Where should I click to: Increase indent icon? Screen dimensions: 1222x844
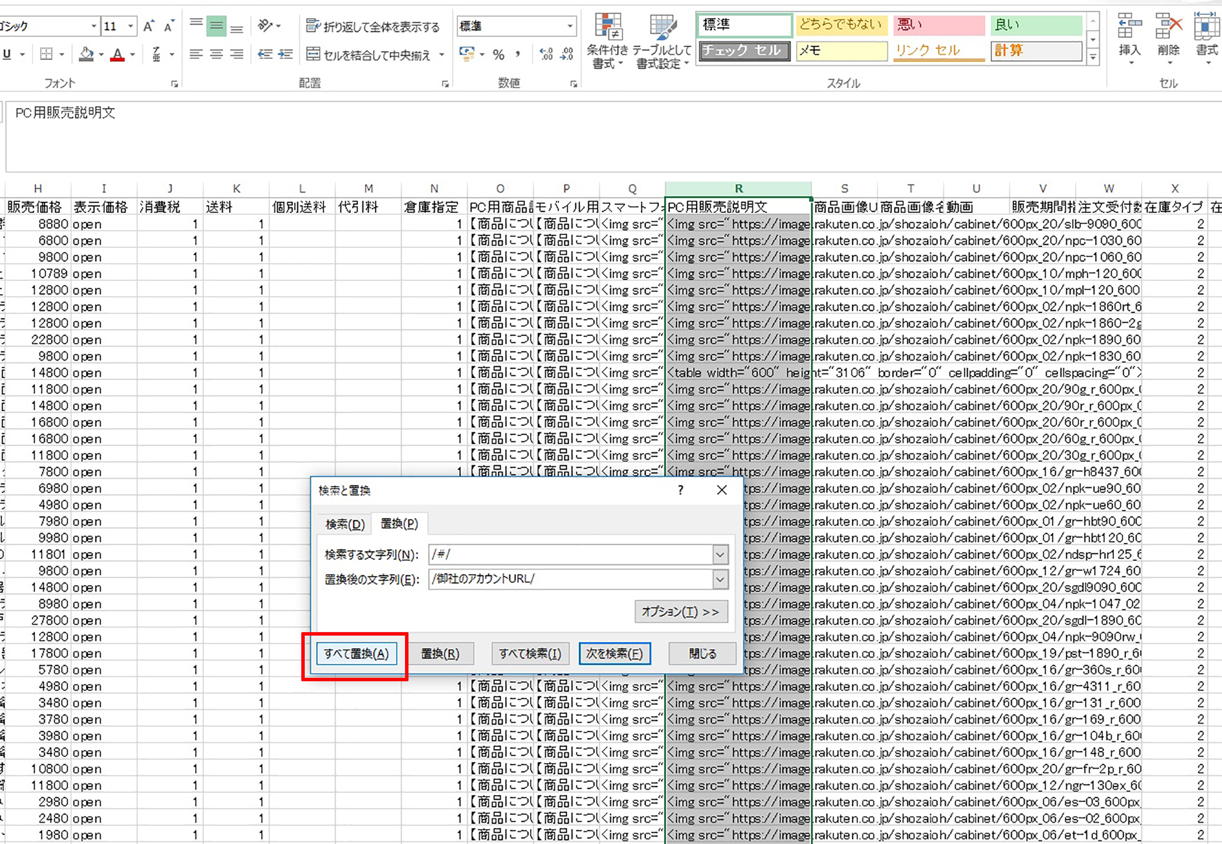coord(285,54)
